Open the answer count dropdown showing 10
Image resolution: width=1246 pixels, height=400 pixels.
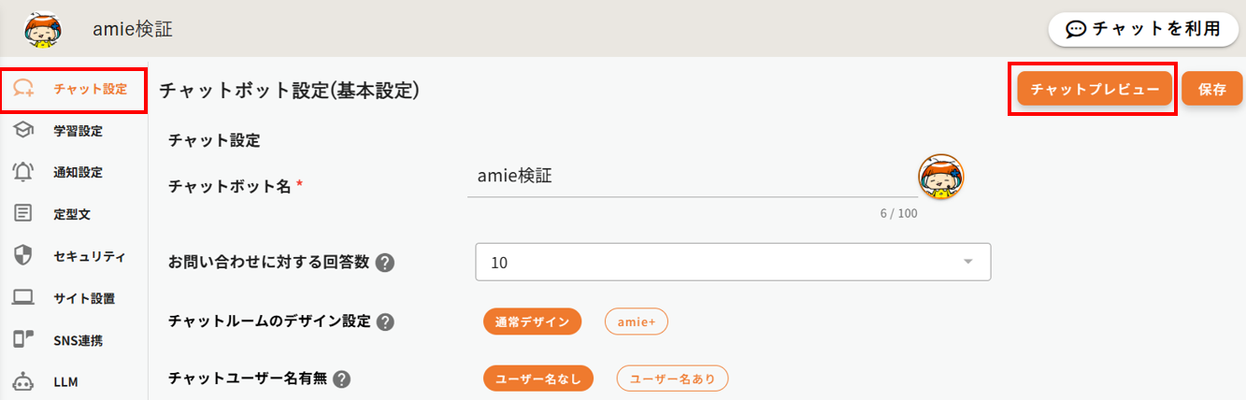[732, 263]
